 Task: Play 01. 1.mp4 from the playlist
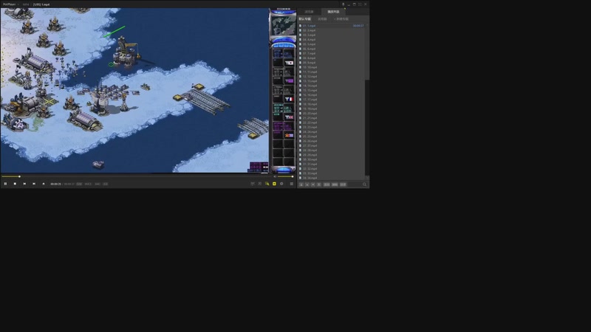(x=332, y=26)
